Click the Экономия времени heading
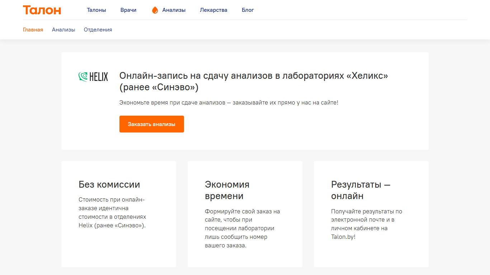The image size is (490, 275). click(x=227, y=190)
